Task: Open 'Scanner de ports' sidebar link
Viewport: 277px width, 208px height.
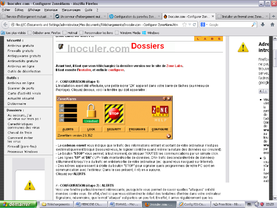Action: pyautogui.click(x=21, y=88)
